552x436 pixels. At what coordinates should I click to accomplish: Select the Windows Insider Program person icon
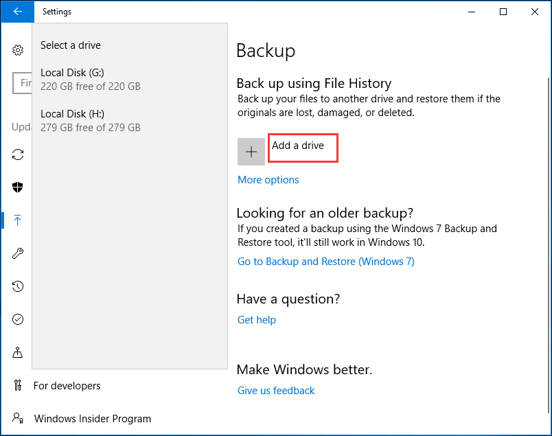(18, 418)
